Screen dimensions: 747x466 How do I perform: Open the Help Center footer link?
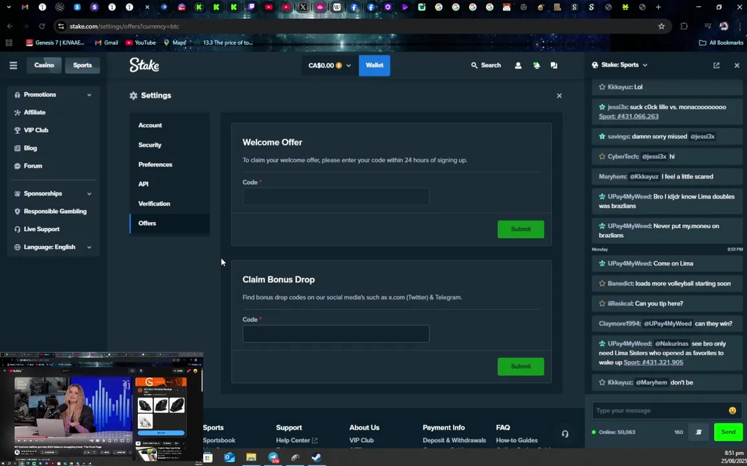pyautogui.click(x=296, y=440)
